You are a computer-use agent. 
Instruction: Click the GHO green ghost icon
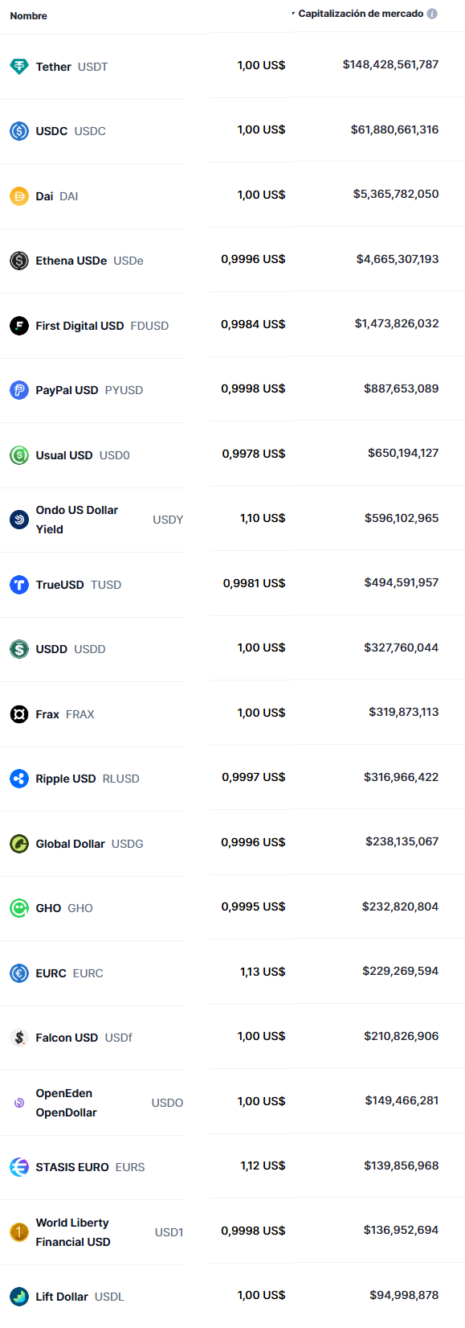(x=19, y=908)
